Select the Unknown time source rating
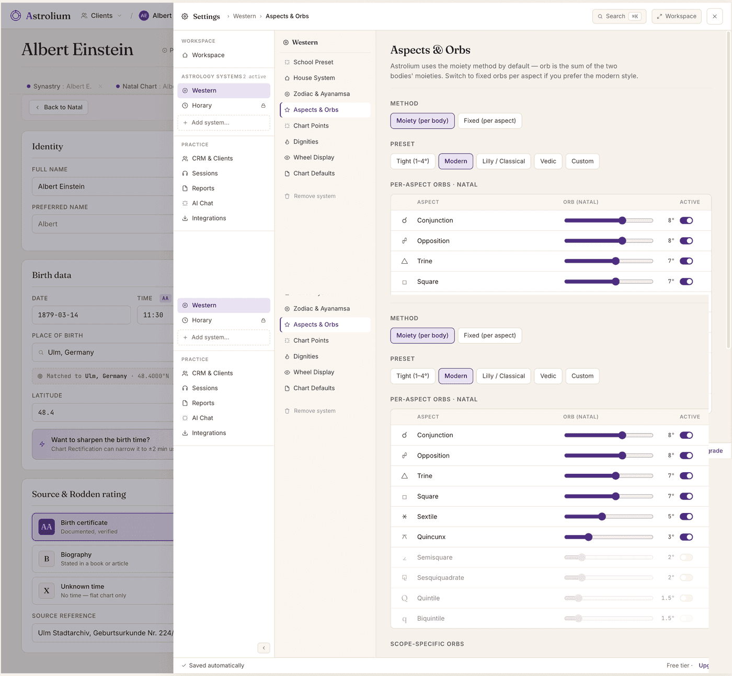The image size is (732, 676). (103, 591)
